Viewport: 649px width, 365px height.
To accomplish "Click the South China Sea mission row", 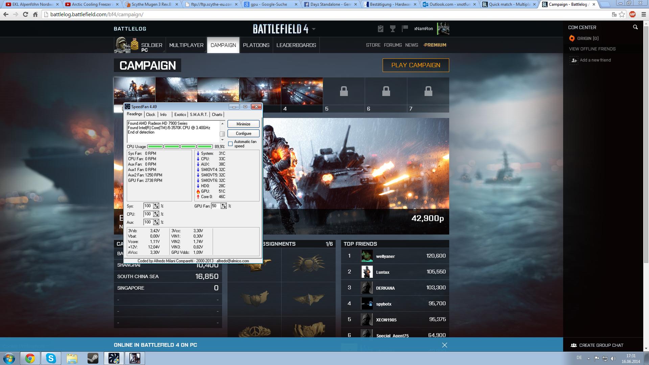I will pos(168,276).
